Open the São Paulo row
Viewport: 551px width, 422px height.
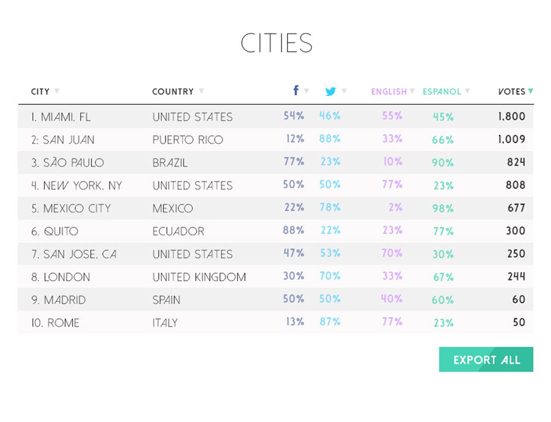[x=68, y=163]
